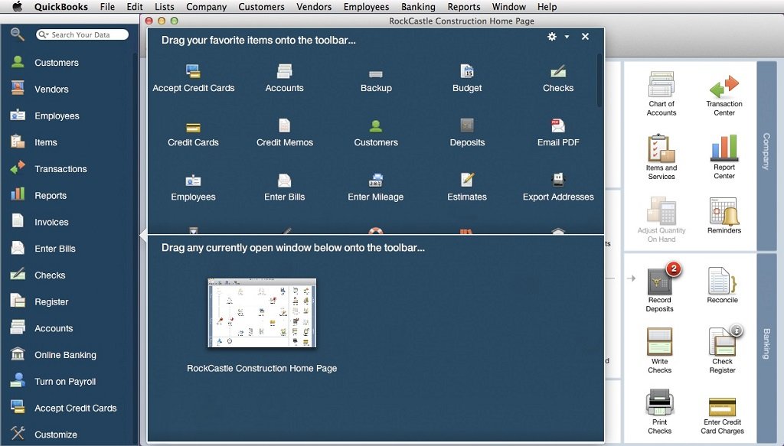Viewport: 784px width, 446px height.
Task: Select the RockCastle Construction Home Page thumbnail
Action: tap(262, 313)
